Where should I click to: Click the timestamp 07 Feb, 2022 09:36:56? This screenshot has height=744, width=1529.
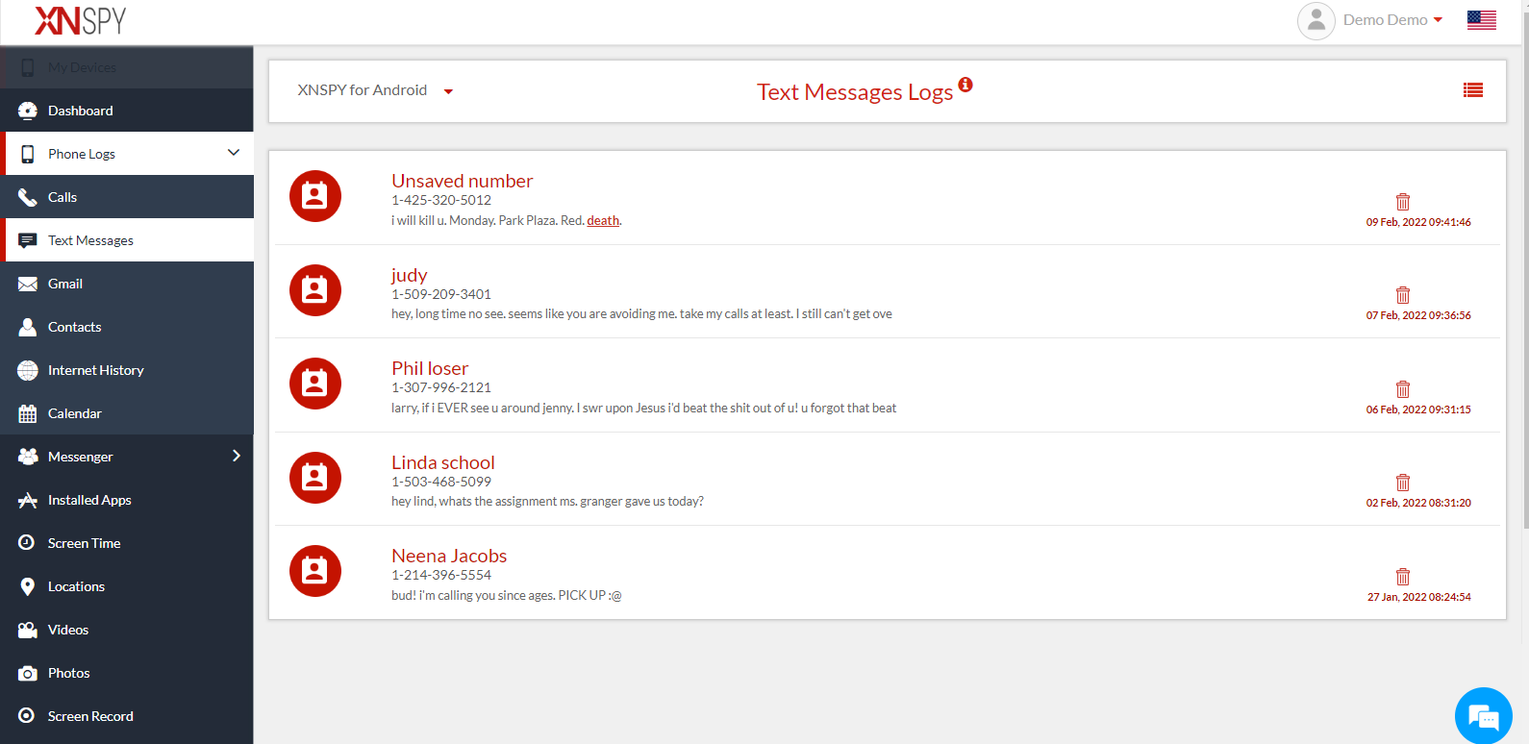[1418, 315]
